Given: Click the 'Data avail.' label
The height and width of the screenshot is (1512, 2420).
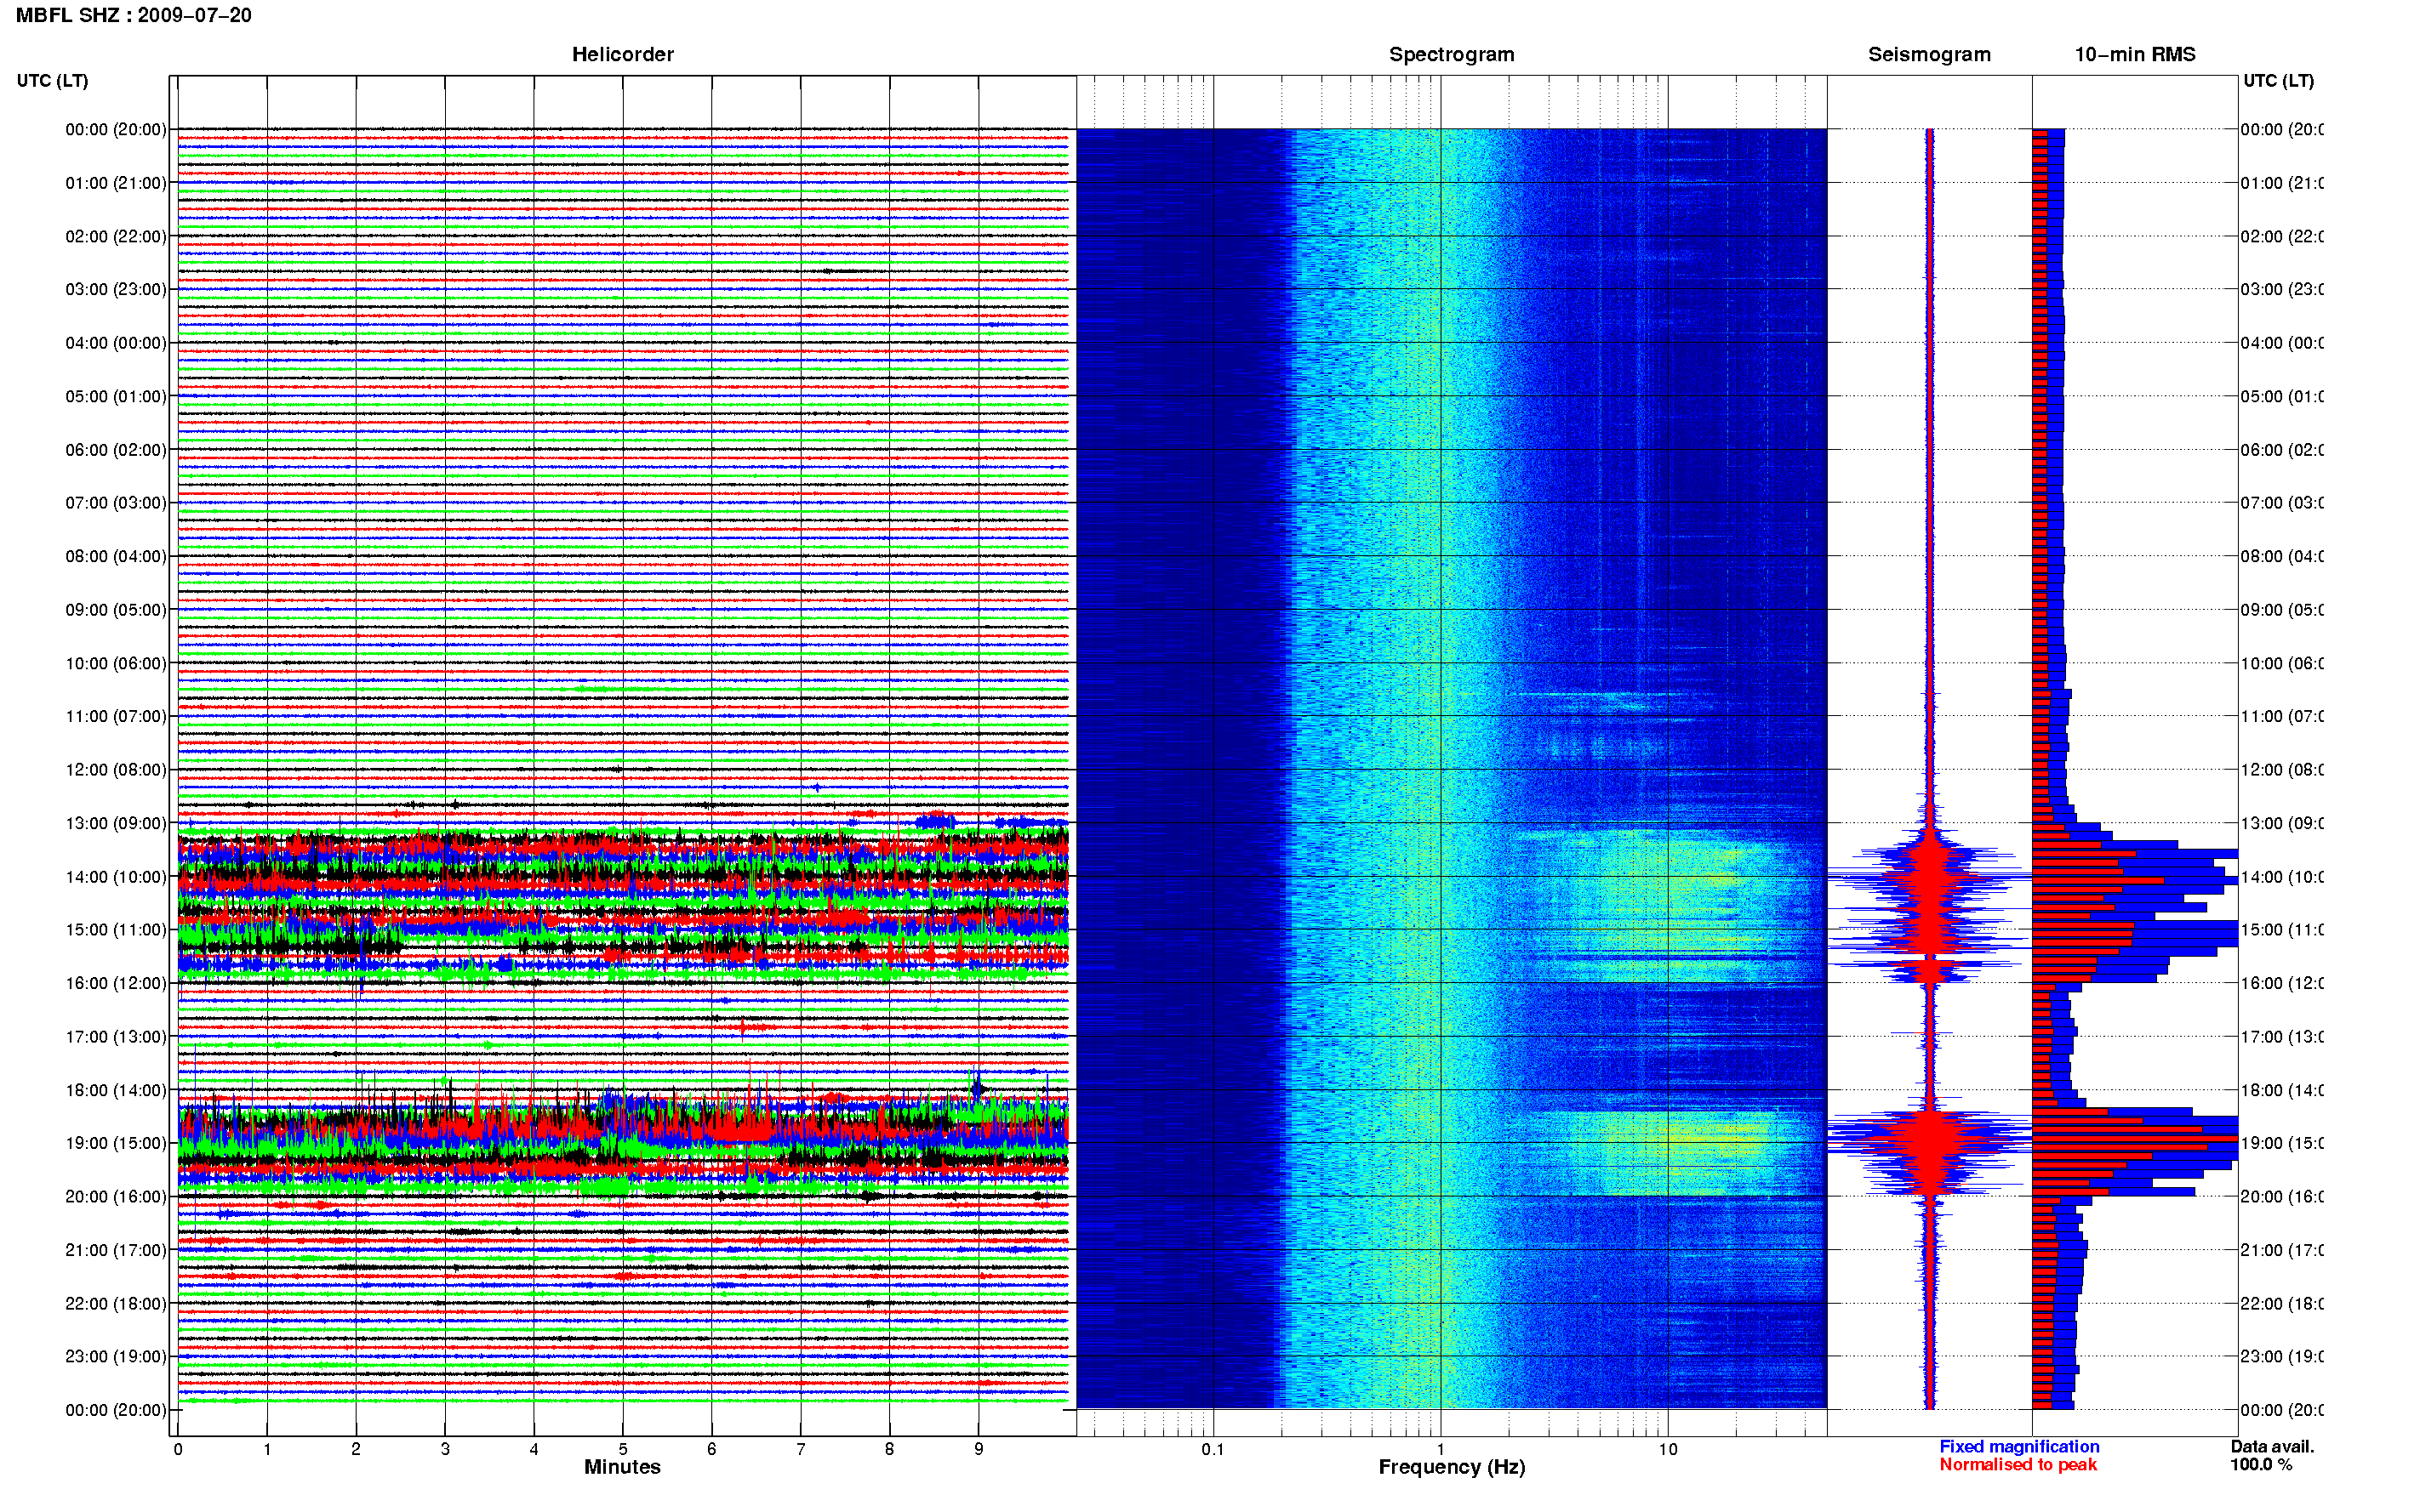Looking at the screenshot, I should (x=2272, y=1446).
